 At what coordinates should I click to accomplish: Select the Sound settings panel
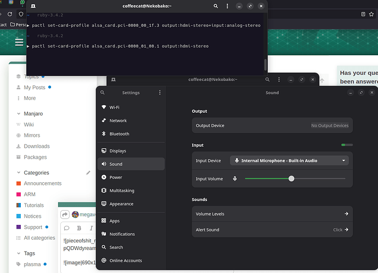(131, 164)
